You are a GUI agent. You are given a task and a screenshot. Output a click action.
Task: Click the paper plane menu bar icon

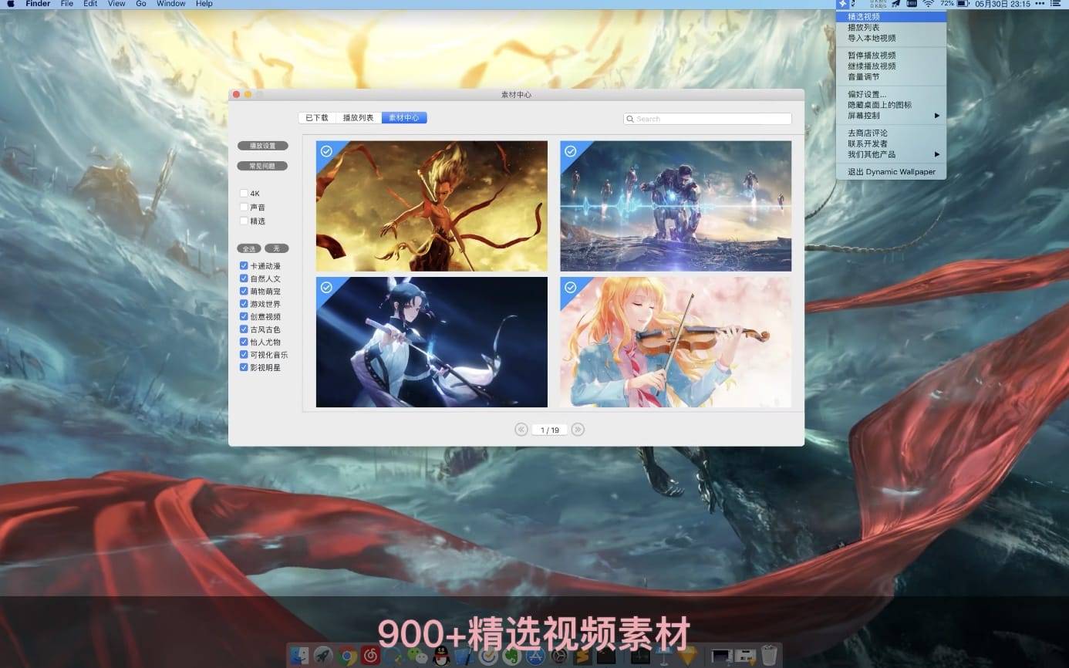click(895, 4)
